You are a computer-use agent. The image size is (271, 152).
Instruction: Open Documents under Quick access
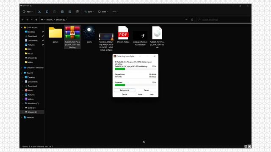pyautogui.click(x=33, y=41)
